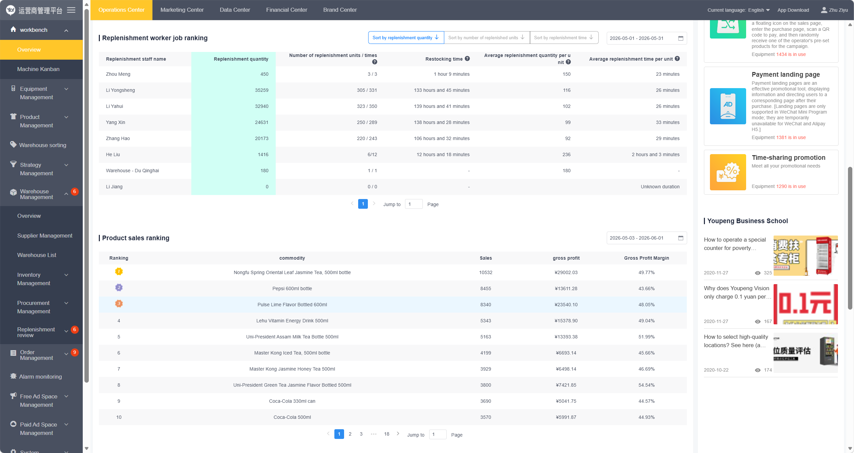Sort by replenishment time
This screenshot has height=453, width=854.
point(564,38)
